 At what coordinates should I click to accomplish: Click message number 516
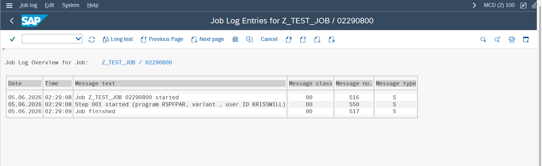pyautogui.click(x=354, y=97)
